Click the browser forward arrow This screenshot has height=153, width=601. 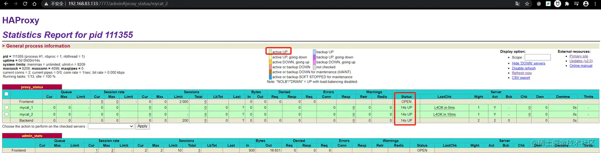tap(16, 4)
